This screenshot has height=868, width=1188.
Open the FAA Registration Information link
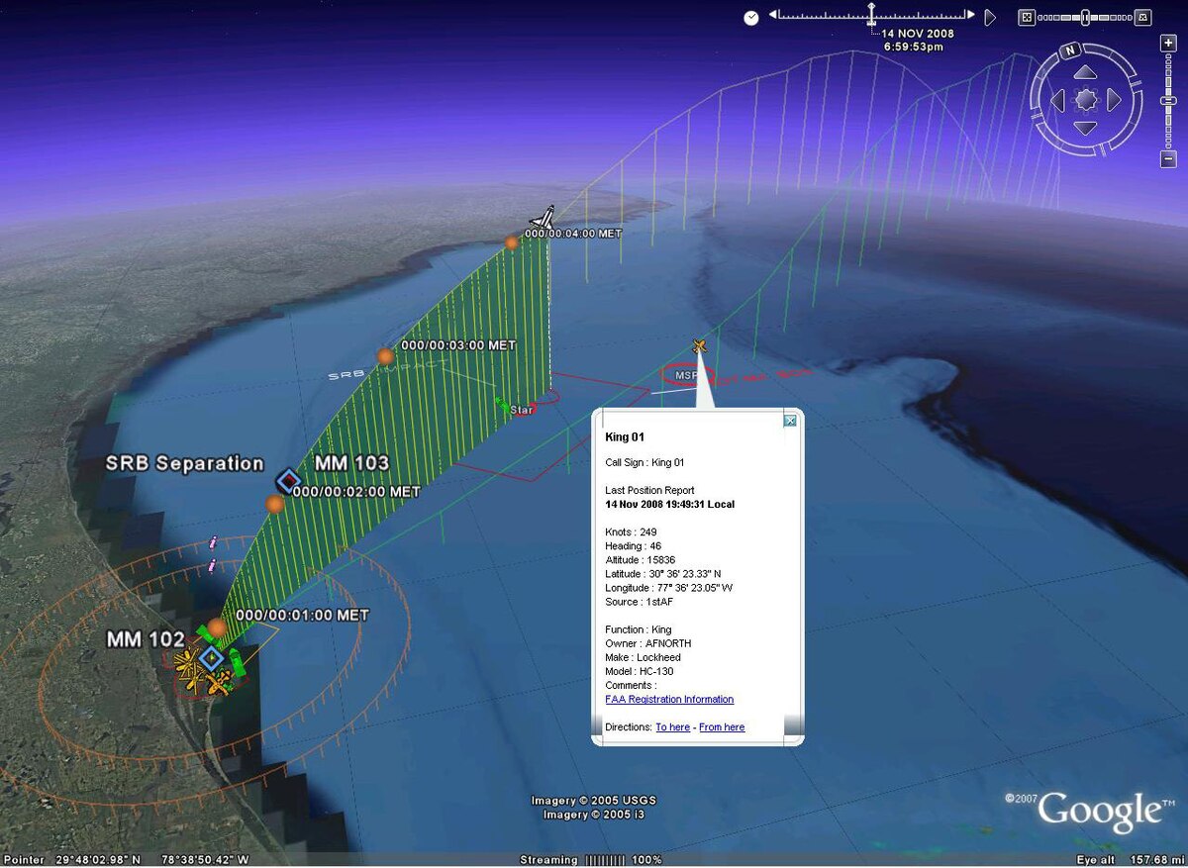[669, 700]
